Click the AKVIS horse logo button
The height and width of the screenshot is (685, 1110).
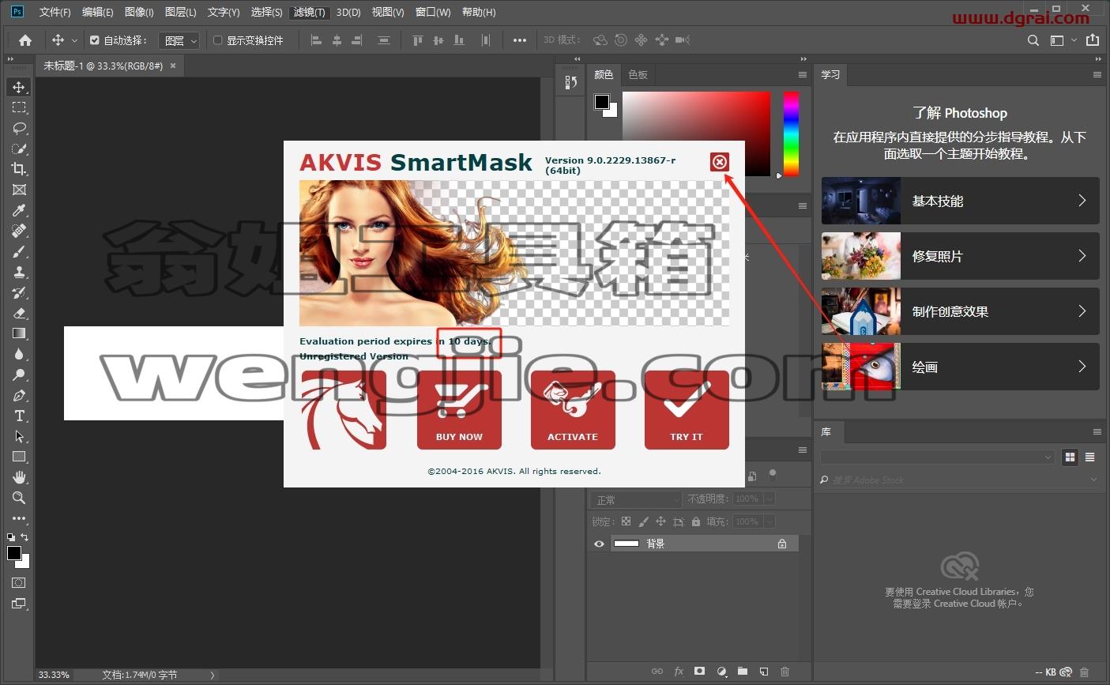point(344,410)
